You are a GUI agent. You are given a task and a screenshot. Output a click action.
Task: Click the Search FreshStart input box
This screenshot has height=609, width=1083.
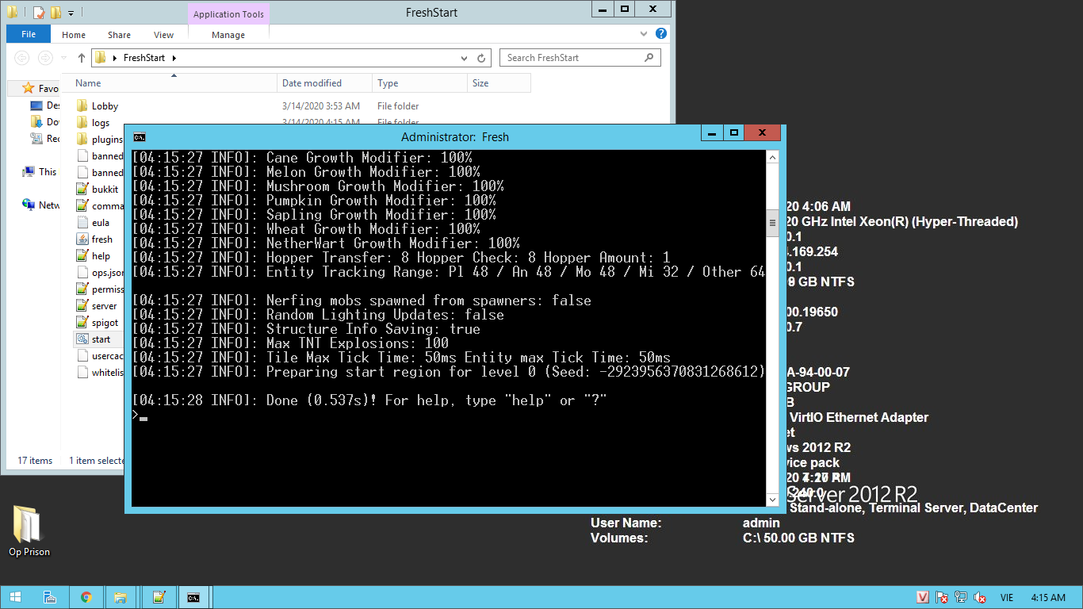(574, 58)
